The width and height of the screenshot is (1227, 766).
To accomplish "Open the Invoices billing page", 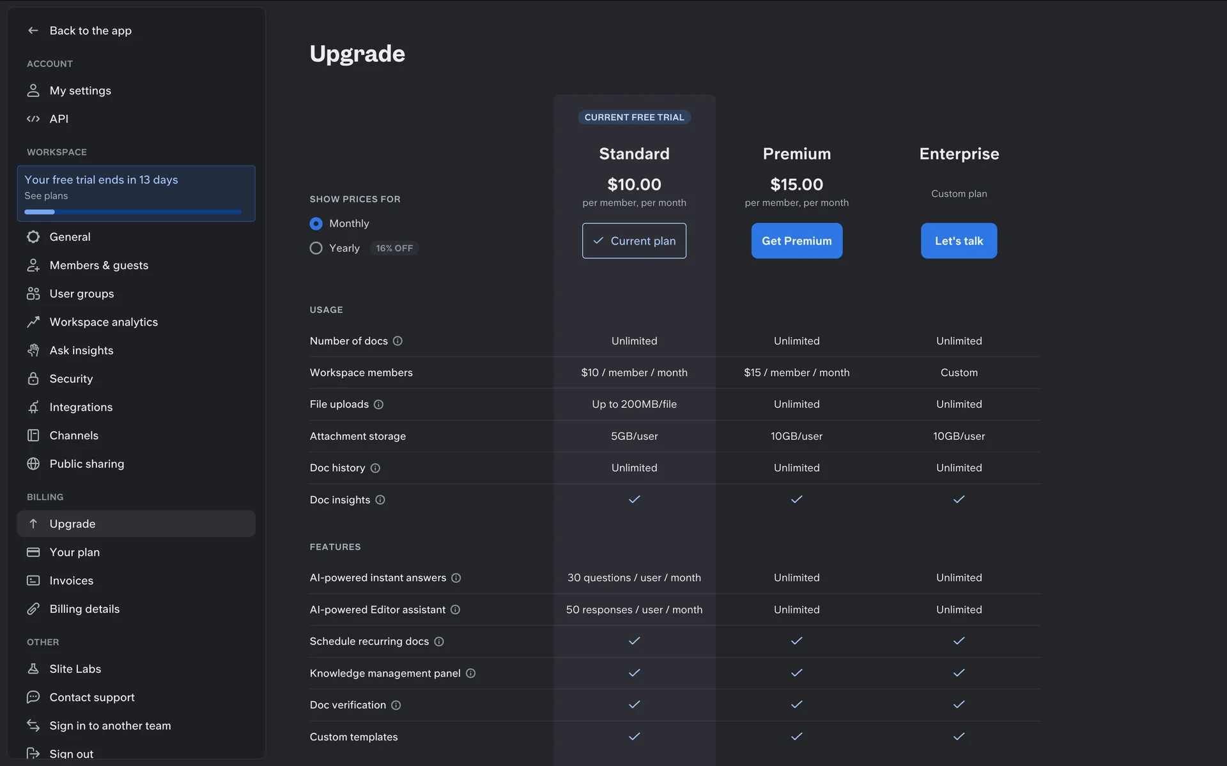I will point(71,581).
